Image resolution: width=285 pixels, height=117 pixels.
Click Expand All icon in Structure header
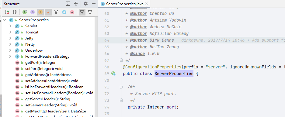[x=68, y=4]
